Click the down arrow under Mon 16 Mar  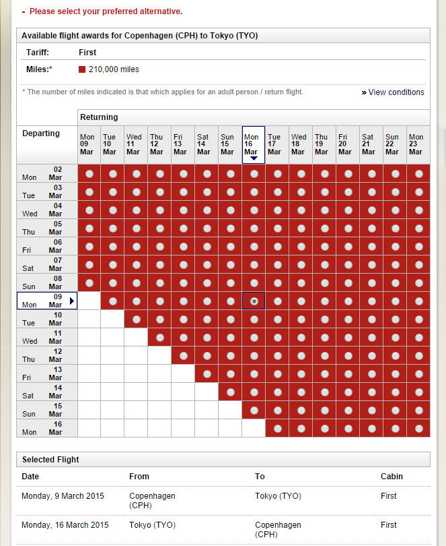pyautogui.click(x=254, y=158)
